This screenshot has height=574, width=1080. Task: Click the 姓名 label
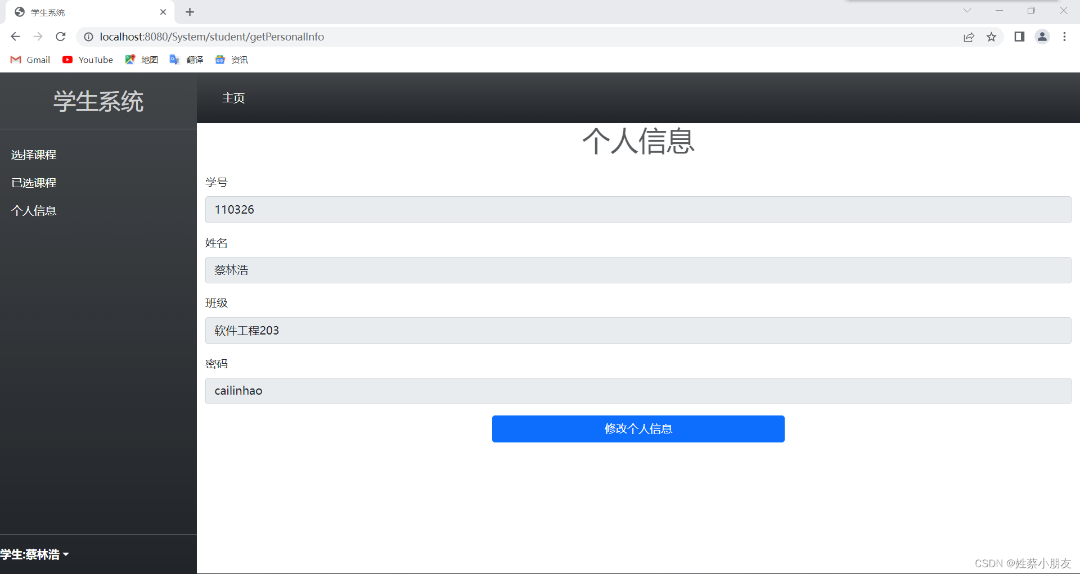pyautogui.click(x=217, y=243)
